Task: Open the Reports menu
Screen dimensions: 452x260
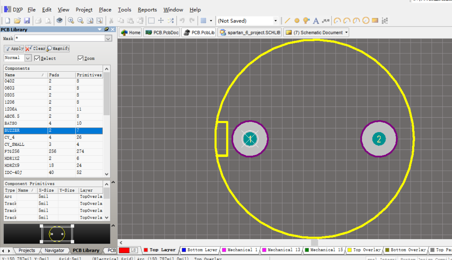Action: (x=147, y=10)
